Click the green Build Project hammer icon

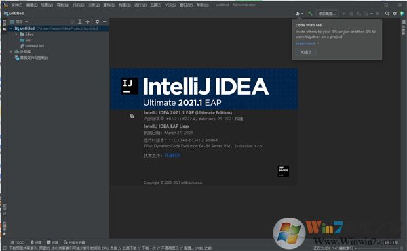(310, 14)
